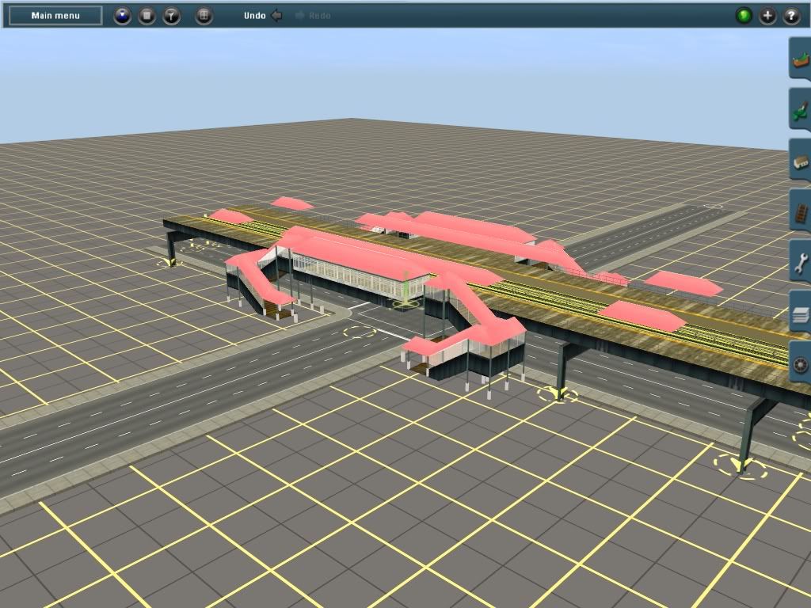This screenshot has height=608, width=811.
Task: Open the Layers tab
Action: [800, 312]
